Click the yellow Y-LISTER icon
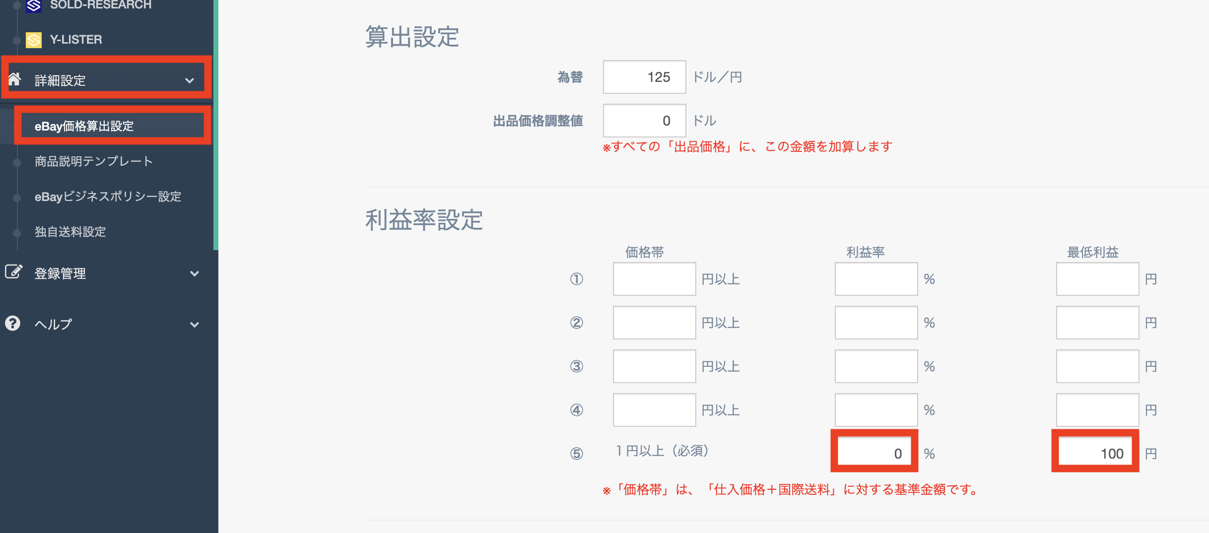This screenshot has width=1209, height=533. [34, 40]
